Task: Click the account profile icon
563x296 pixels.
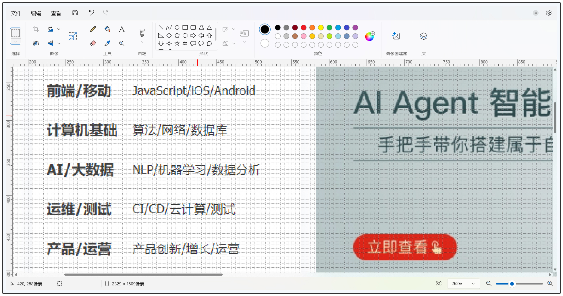Action: click(x=536, y=13)
